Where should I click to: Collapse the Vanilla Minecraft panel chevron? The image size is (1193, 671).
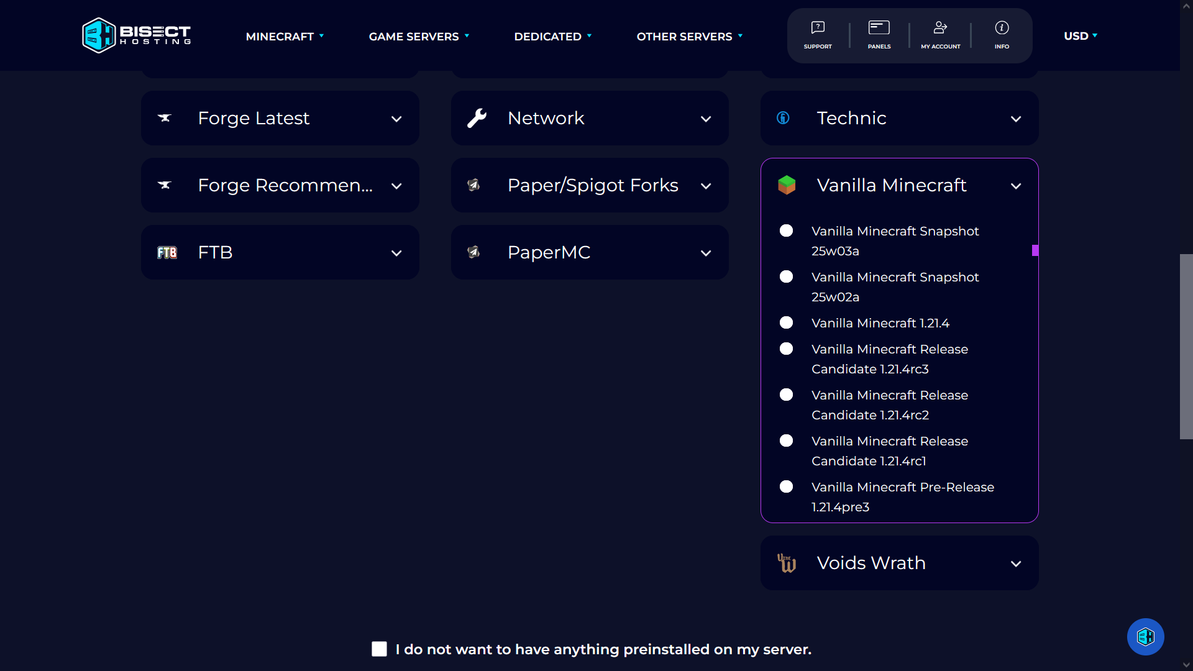tap(1016, 186)
